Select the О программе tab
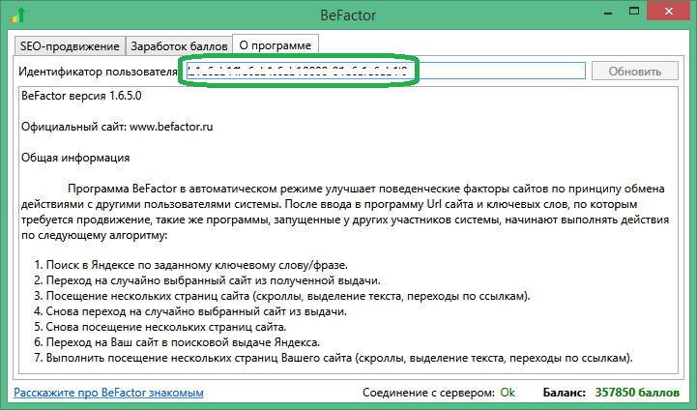This screenshot has width=697, height=410. coord(276,45)
